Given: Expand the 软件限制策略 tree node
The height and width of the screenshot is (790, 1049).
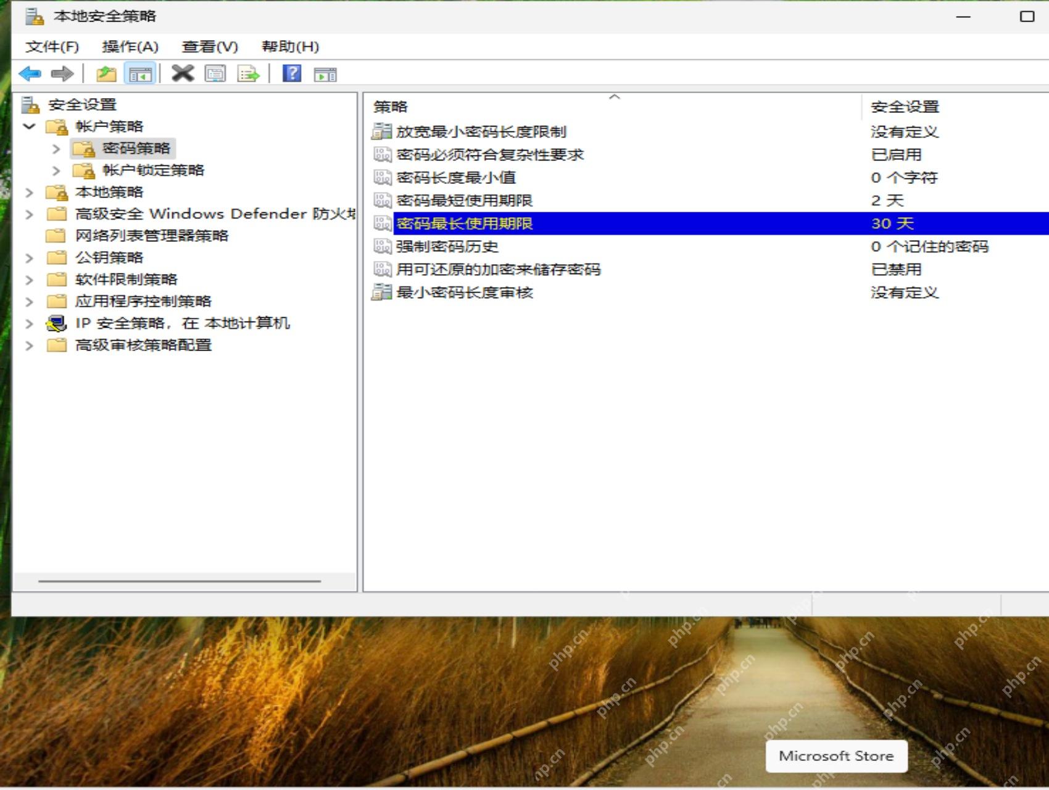Looking at the screenshot, I should (x=29, y=280).
